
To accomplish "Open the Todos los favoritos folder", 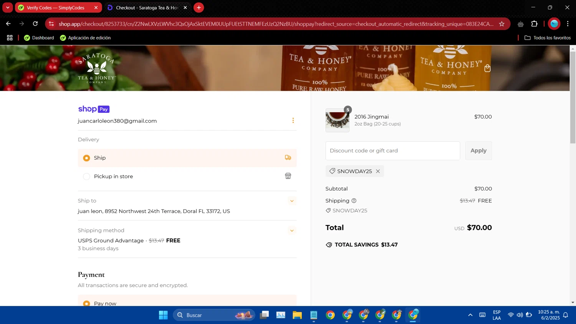I will (x=548, y=38).
